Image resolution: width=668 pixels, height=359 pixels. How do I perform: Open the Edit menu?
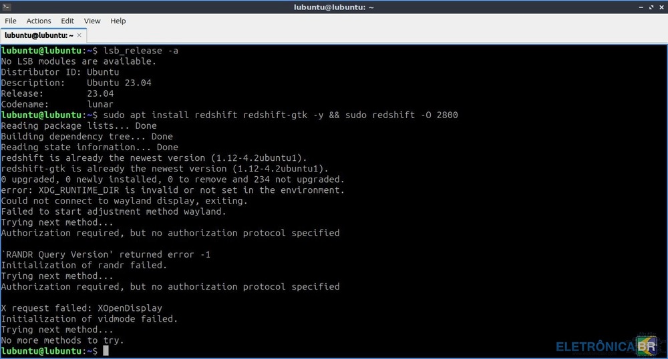(67, 21)
